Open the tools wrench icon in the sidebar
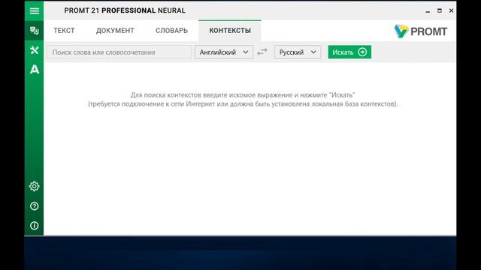The width and height of the screenshot is (481, 270). pos(35,50)
